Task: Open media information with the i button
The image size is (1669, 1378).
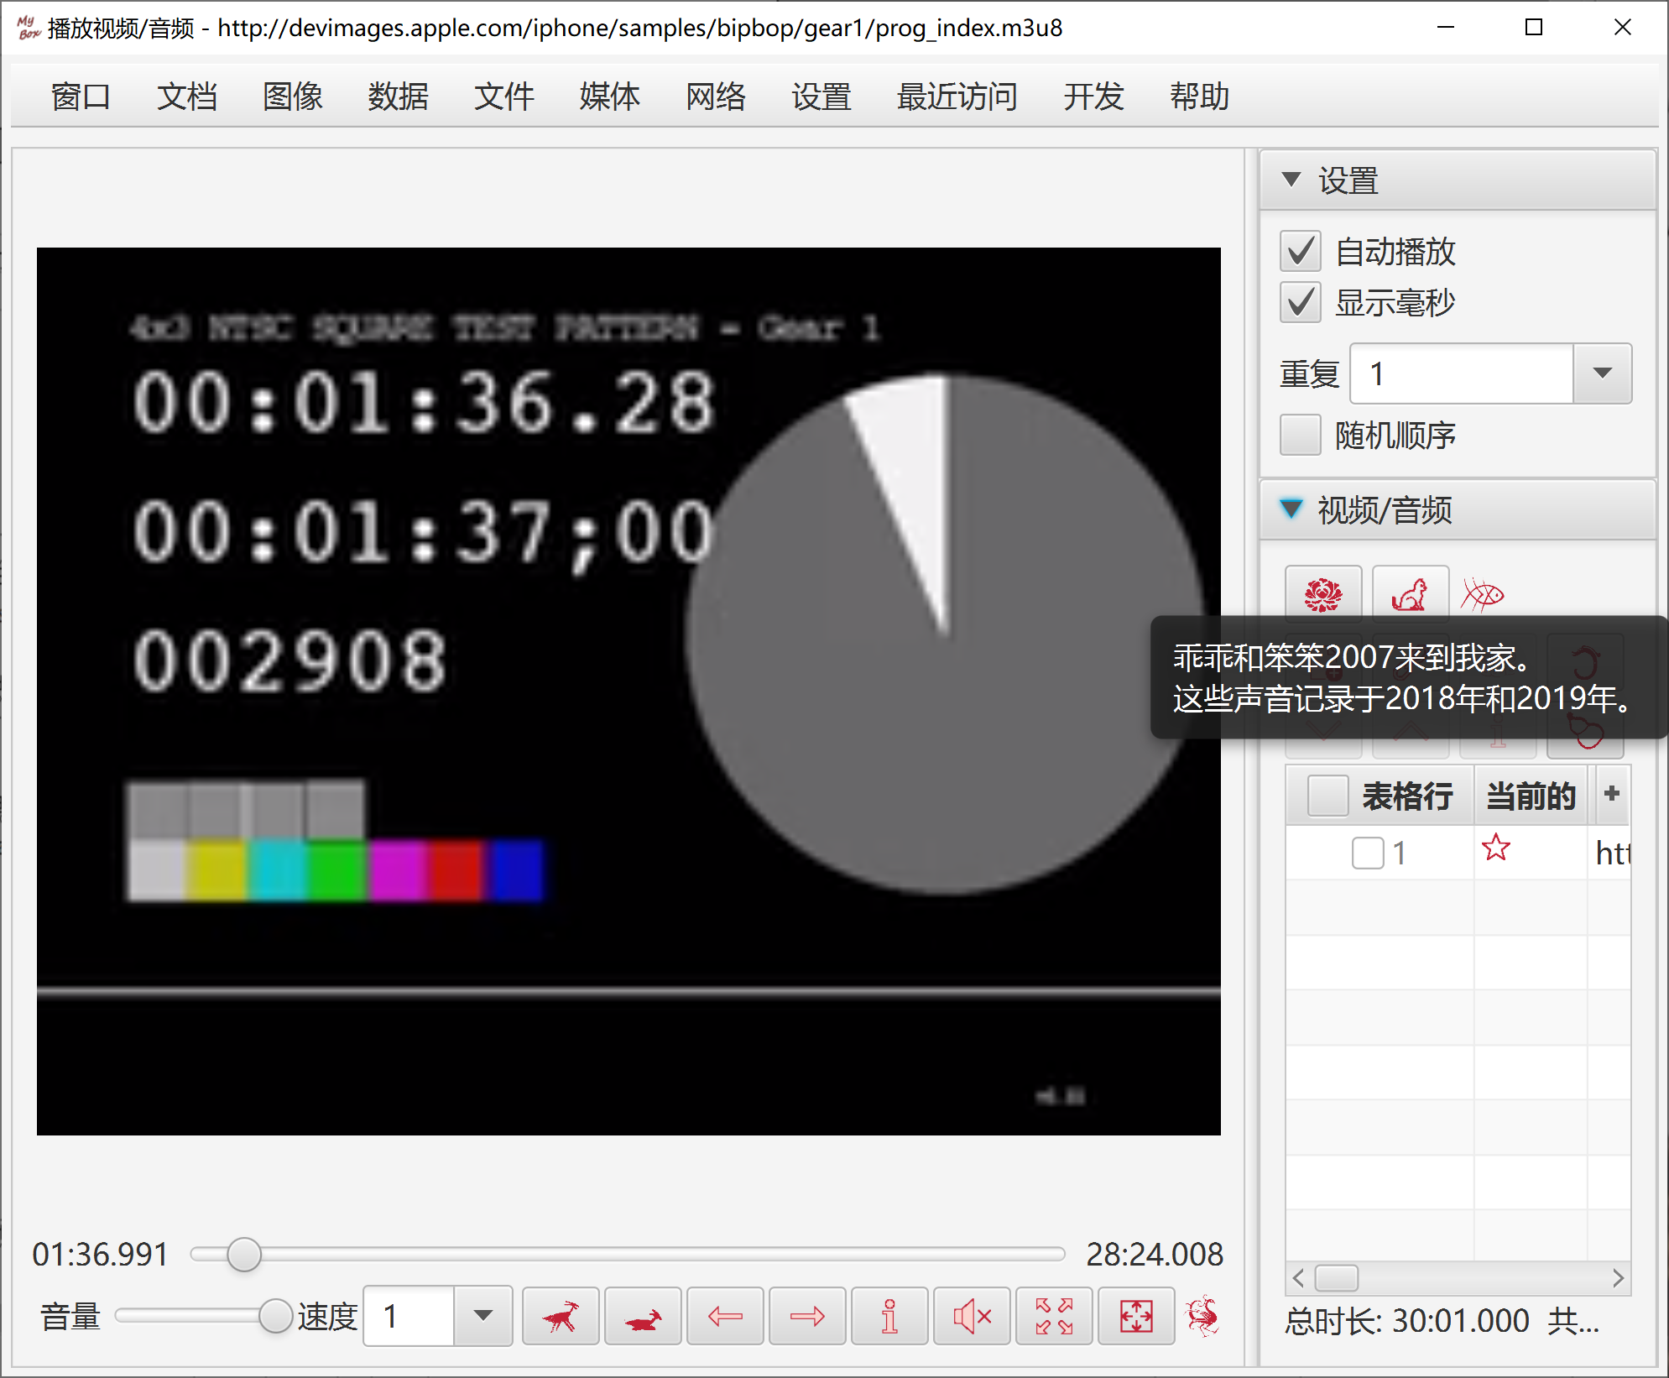Action: pos(889,1316)
